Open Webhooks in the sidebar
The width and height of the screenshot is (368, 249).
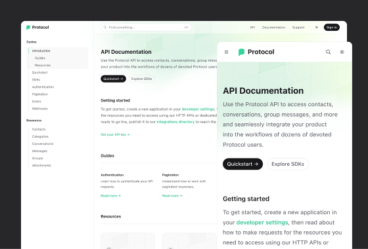(39, 109)
